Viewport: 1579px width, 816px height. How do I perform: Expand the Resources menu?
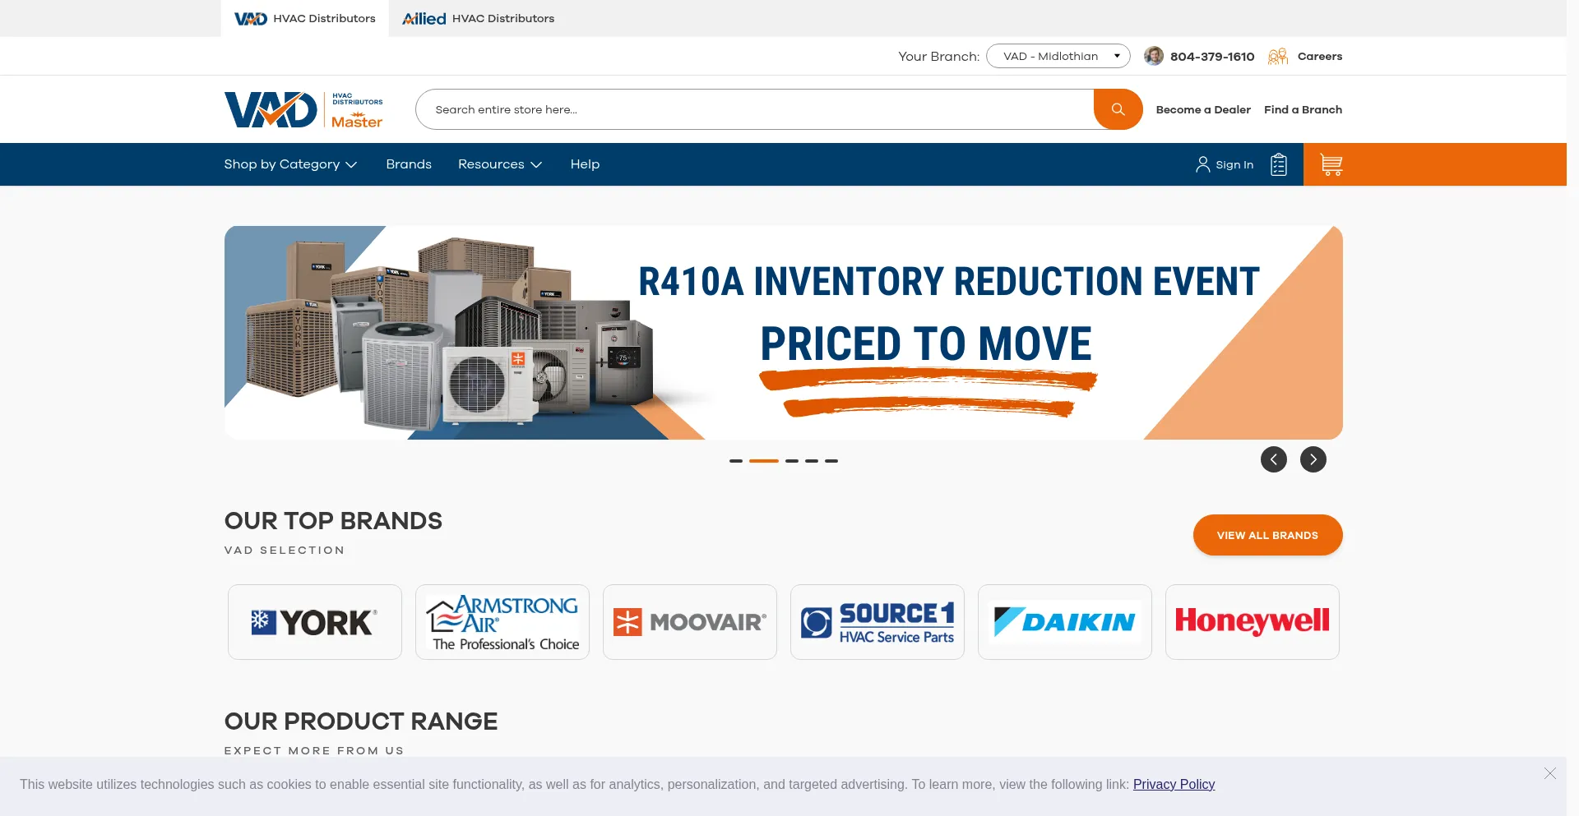click(x=499, y=164)
